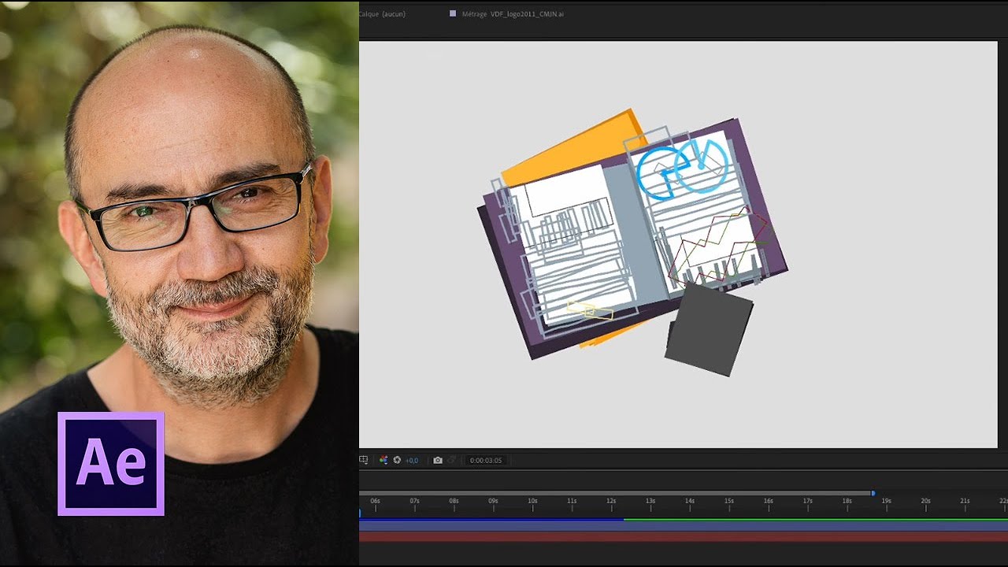Screen dimensions: 1008x567
Task: Click the blue work area end handle
Action: click(x=873, y=493)
